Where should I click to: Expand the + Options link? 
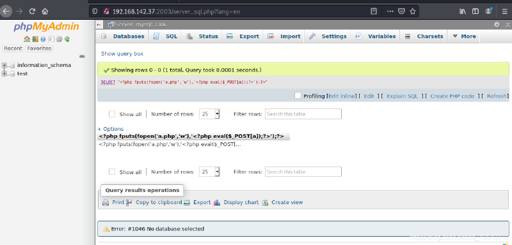[x=110, y=129]
